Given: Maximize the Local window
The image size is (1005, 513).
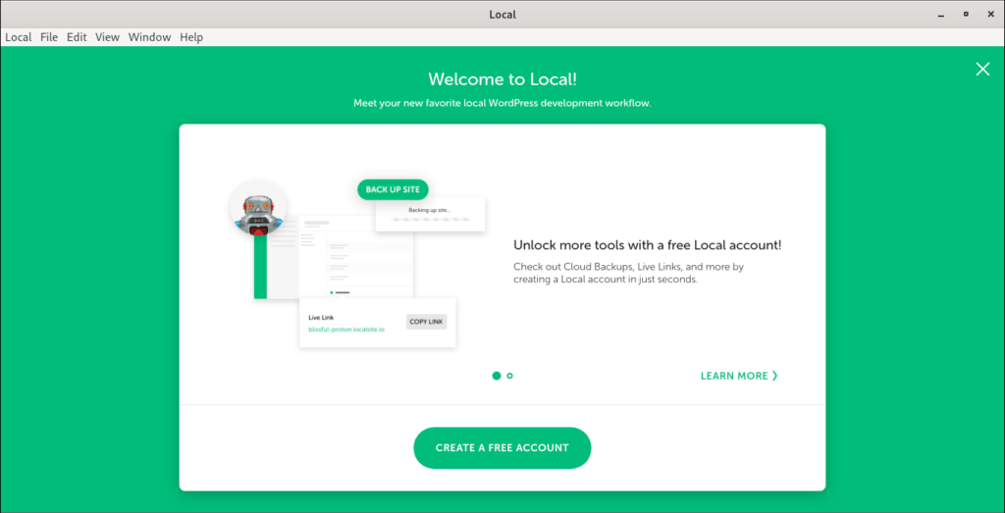Looking at the screenshot, I should coord(966,14).
